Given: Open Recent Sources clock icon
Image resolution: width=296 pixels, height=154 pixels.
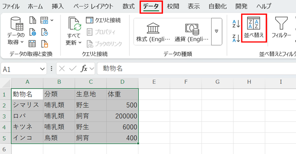Looking at the screenshot, I should (44, 32).
